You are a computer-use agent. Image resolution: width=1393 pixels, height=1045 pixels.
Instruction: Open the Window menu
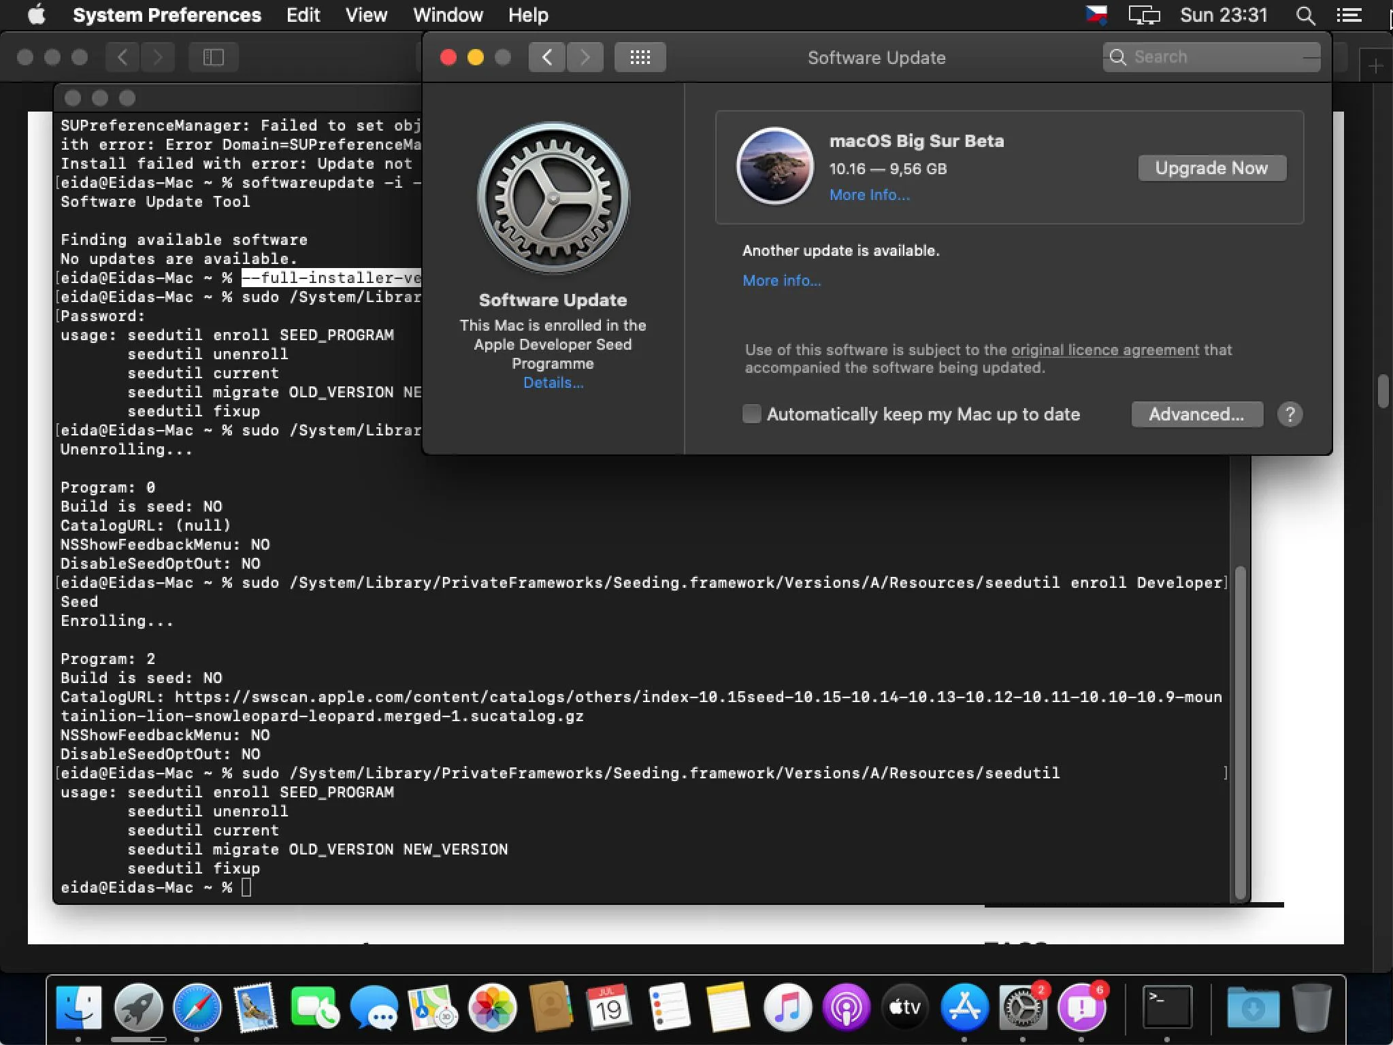[448, 15]
